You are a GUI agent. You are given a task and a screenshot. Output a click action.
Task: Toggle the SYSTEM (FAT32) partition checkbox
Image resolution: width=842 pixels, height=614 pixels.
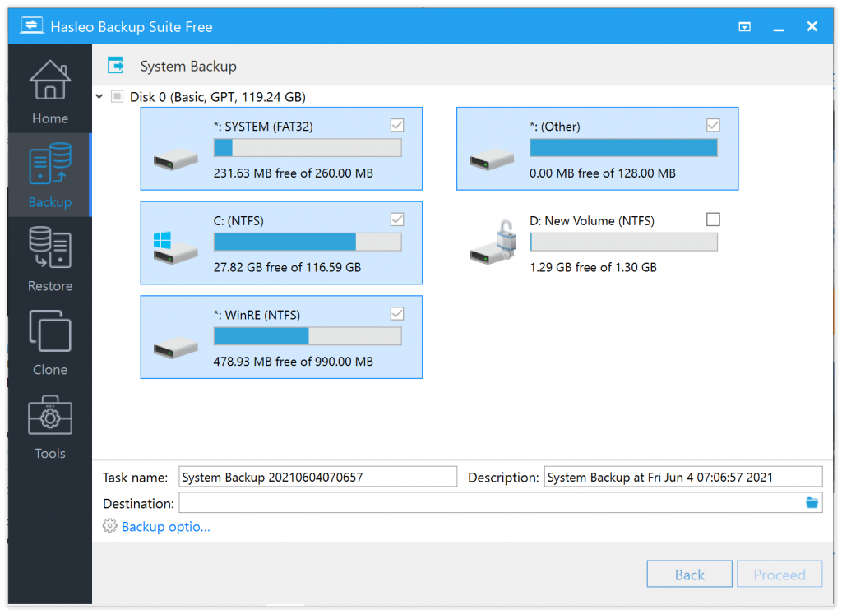coord(397,125)
